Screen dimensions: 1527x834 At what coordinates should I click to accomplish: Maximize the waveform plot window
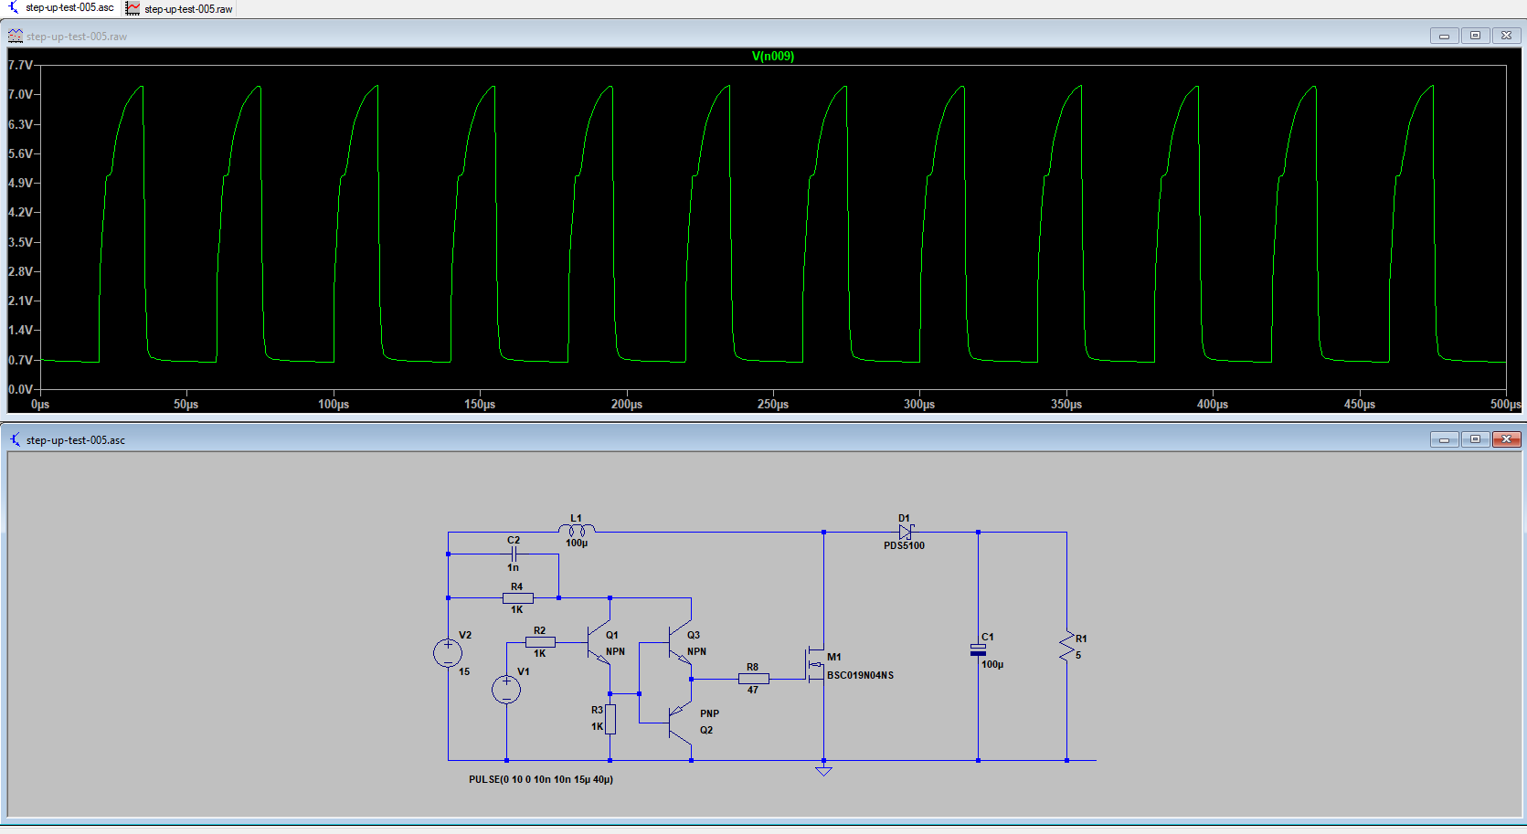1475,36
